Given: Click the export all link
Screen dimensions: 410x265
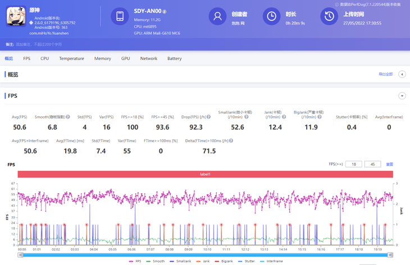Looking at the screenshot, I should point(385,74).
